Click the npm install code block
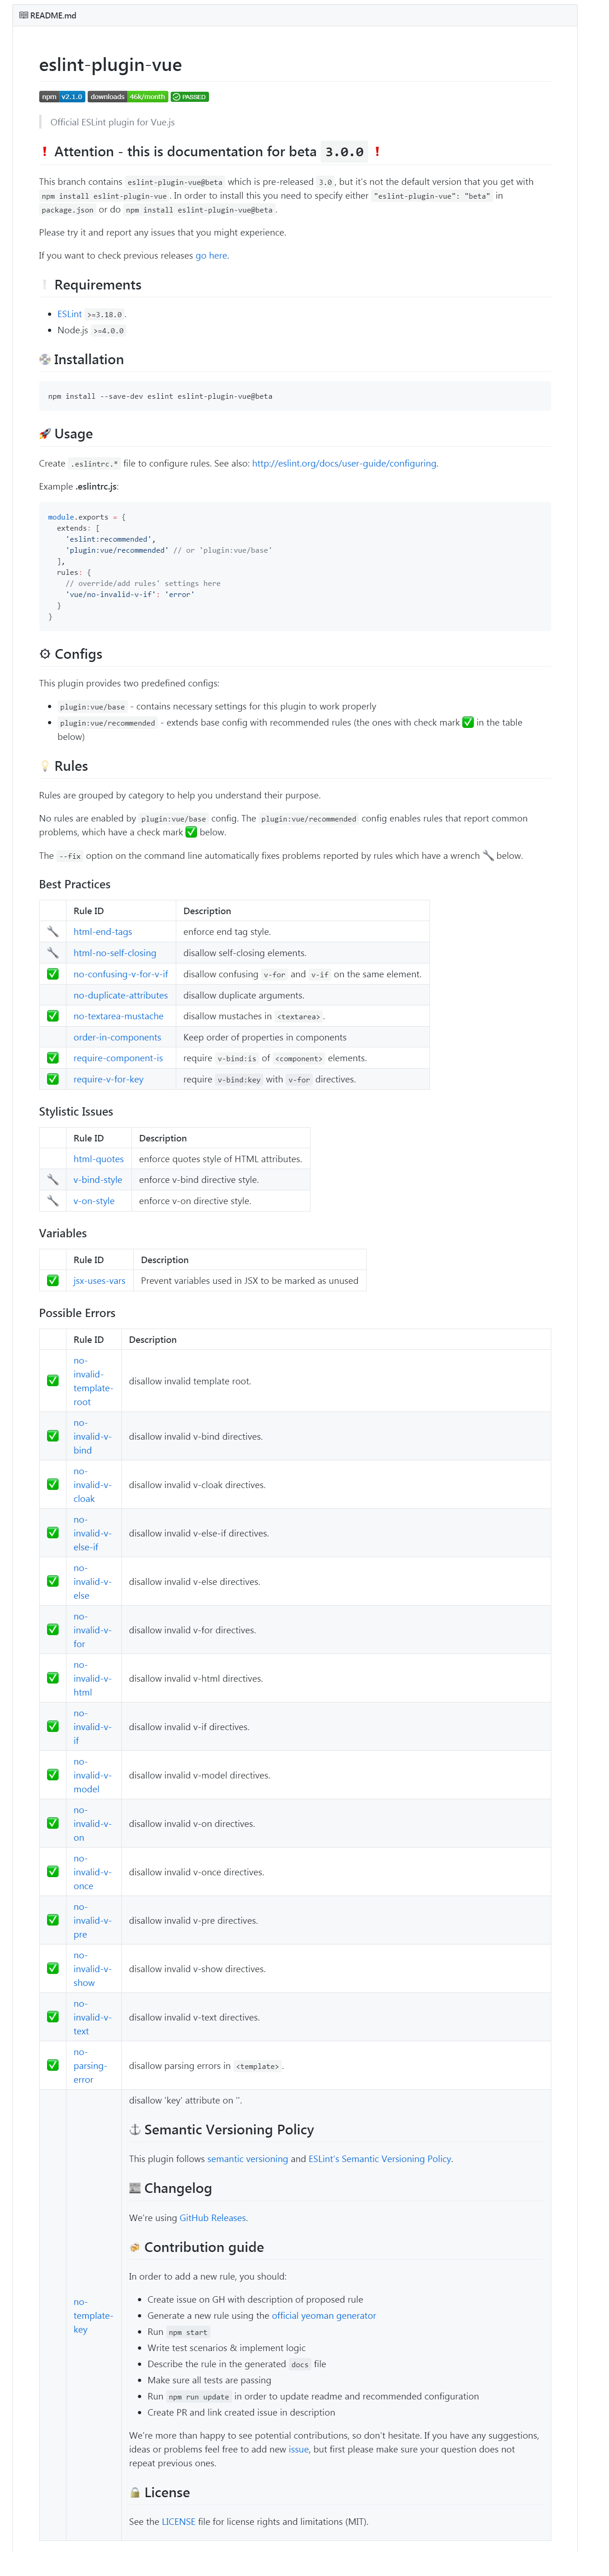This screenshot has width=609, height=2576. coord(295,396)
